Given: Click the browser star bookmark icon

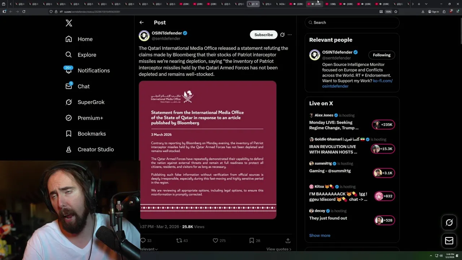Looking at the screenshot, I should pos(396,12).
